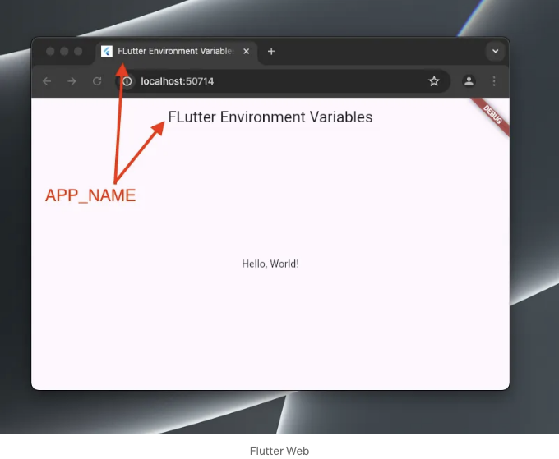View site information icon in address bar
This screenshot has width=559, height=459.
click(127, 81)
